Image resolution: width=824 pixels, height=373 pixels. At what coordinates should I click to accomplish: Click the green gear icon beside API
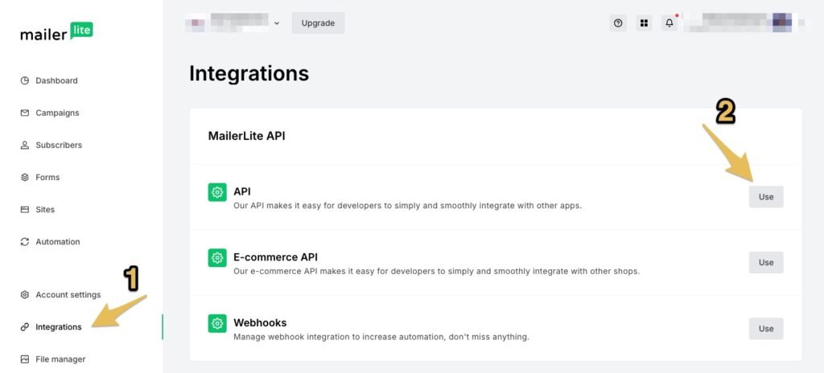(x=217, y=192)
